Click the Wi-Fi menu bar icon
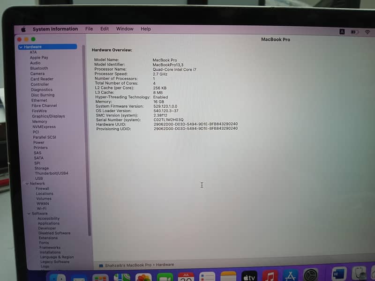The height and width of the screenshot is (281, 375). 367,32
